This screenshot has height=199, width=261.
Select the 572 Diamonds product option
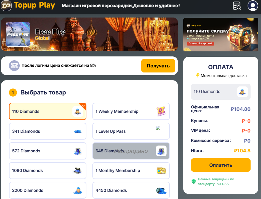[48, 151]
